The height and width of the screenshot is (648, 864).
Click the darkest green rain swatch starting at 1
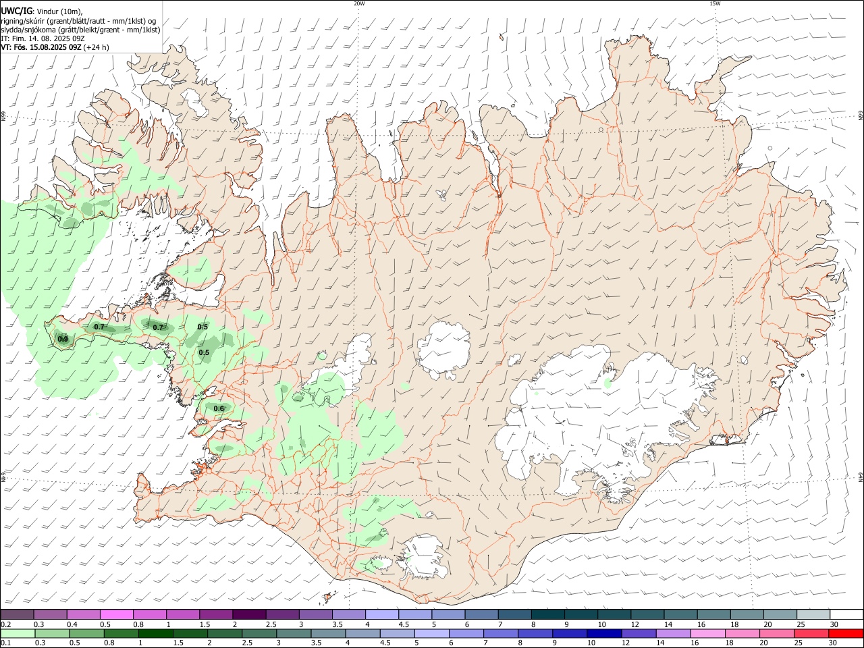tap(156, 634)
